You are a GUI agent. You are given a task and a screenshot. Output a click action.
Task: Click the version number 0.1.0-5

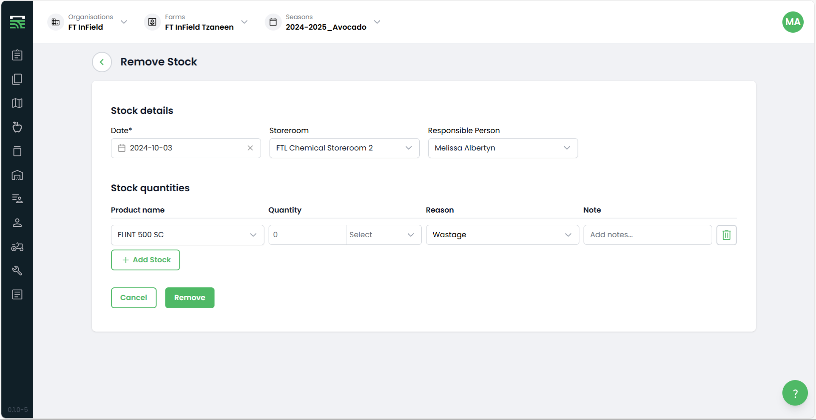17,410
